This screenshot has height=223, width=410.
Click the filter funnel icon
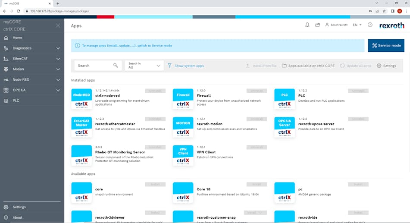[170, 66]
